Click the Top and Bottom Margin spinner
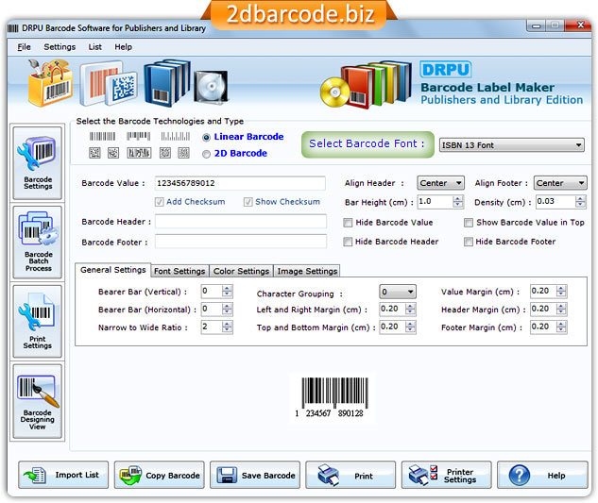This screenshot has width=598, height=503. tap(410, 327)
